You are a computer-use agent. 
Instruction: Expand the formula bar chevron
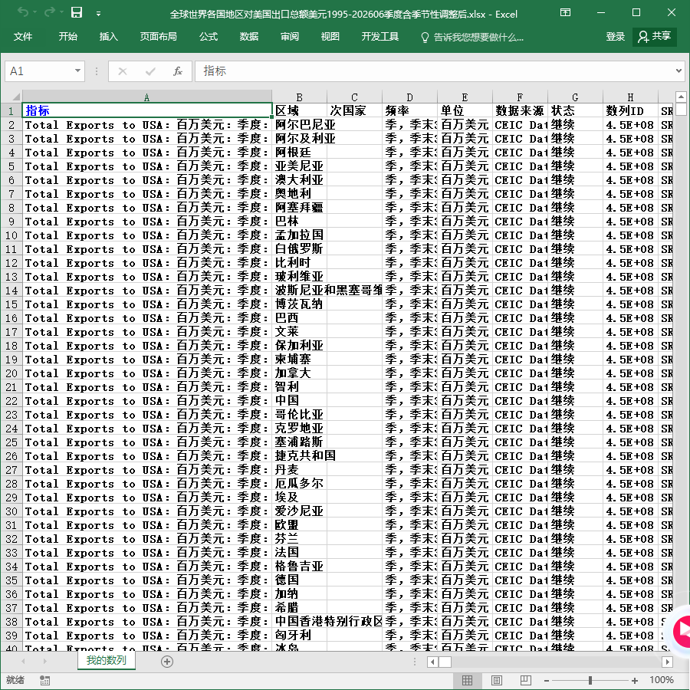click(x=678, y=71)
